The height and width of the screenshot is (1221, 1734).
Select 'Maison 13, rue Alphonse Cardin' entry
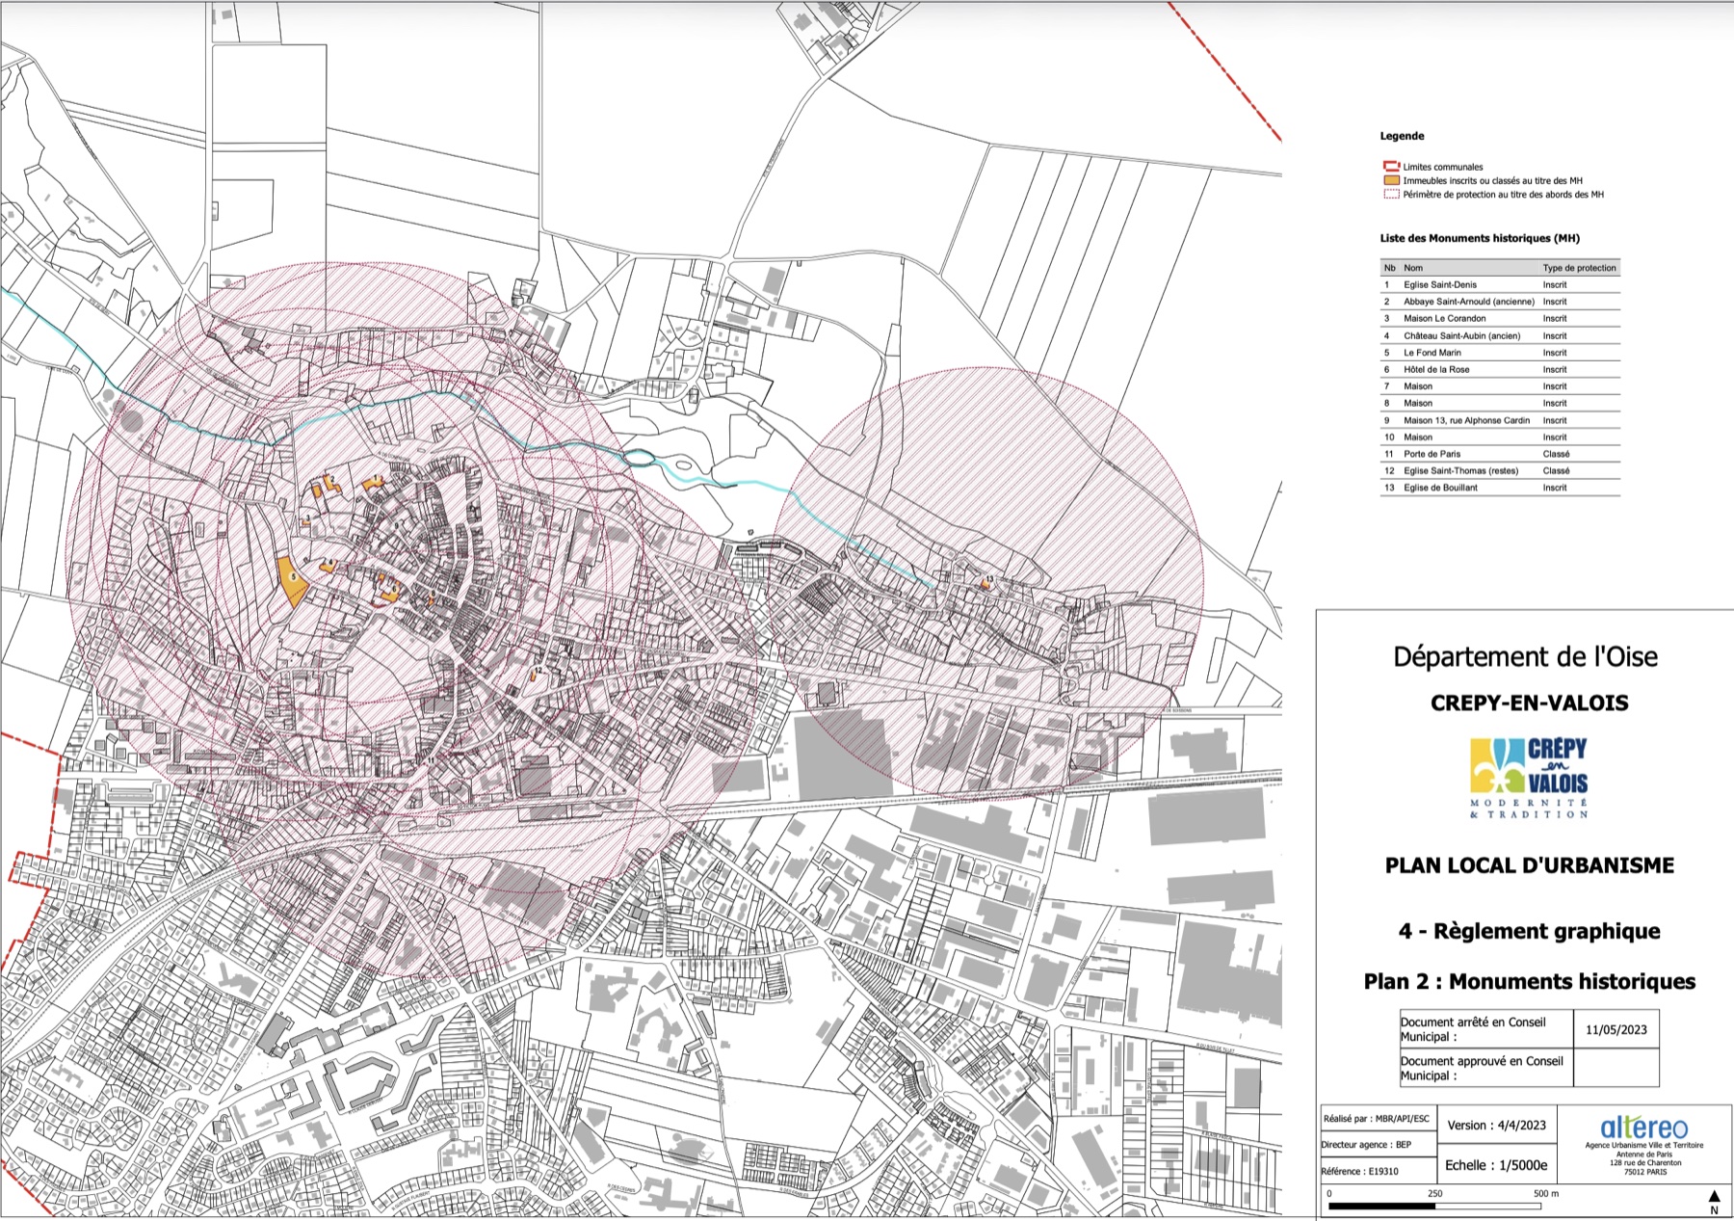click(1467, 420)
